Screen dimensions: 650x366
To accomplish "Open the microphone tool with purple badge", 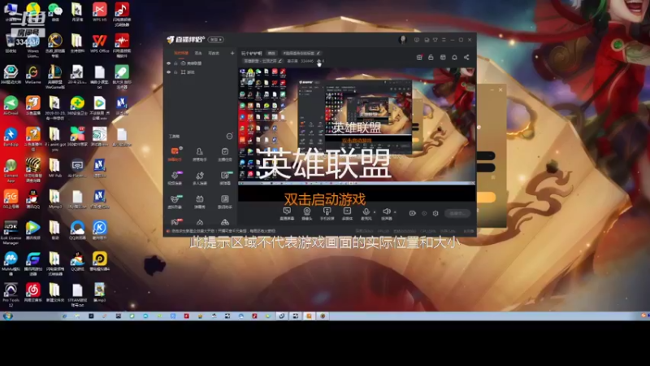I will (x=175, y=177).
